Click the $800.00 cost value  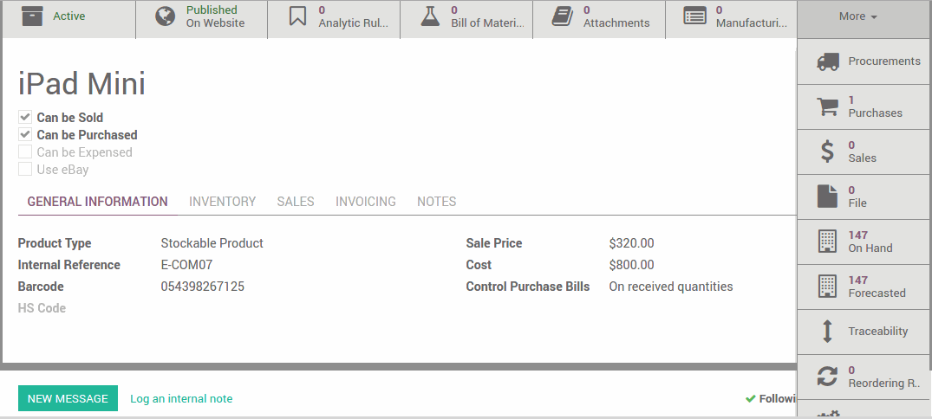631,265
